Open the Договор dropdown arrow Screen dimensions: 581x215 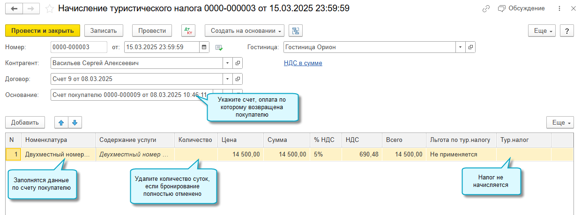coord(228,79)
